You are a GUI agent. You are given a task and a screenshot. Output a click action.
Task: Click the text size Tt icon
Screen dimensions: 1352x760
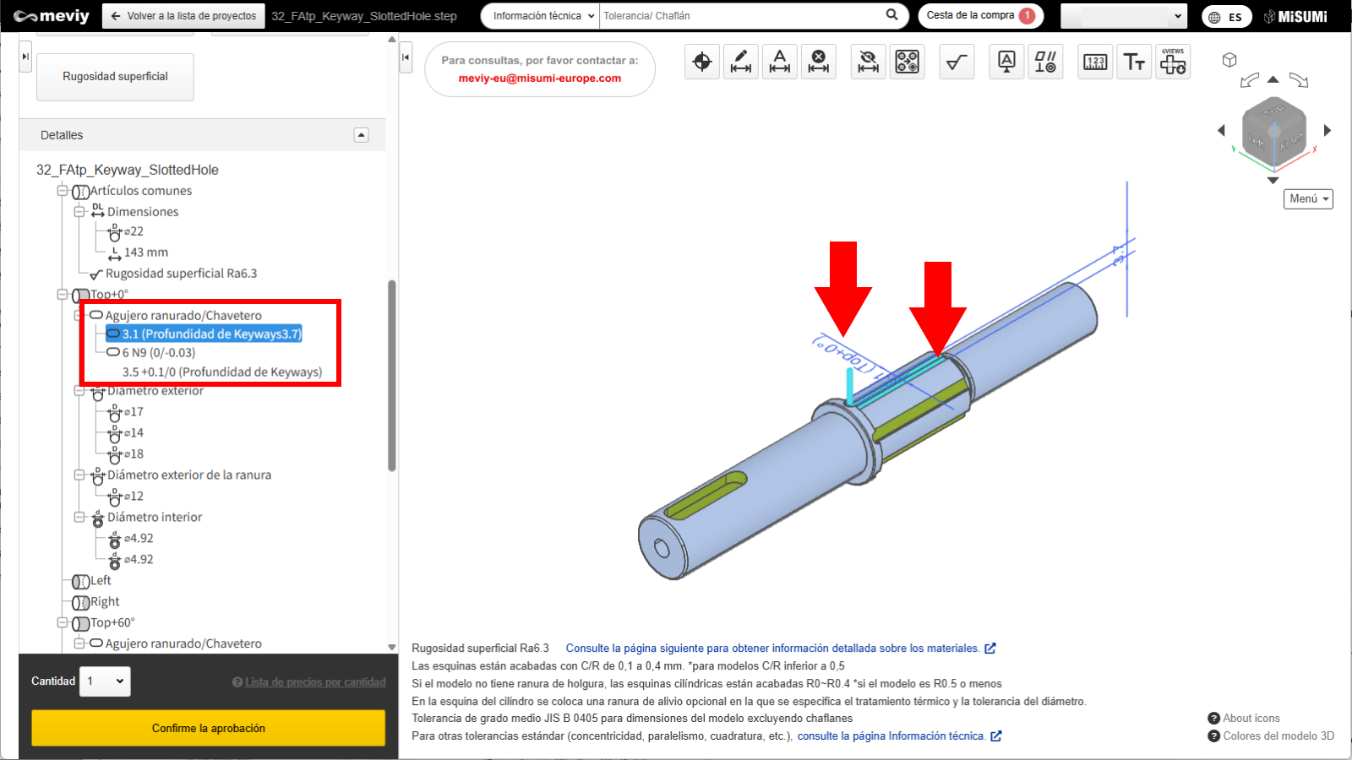click(1134, 62)
